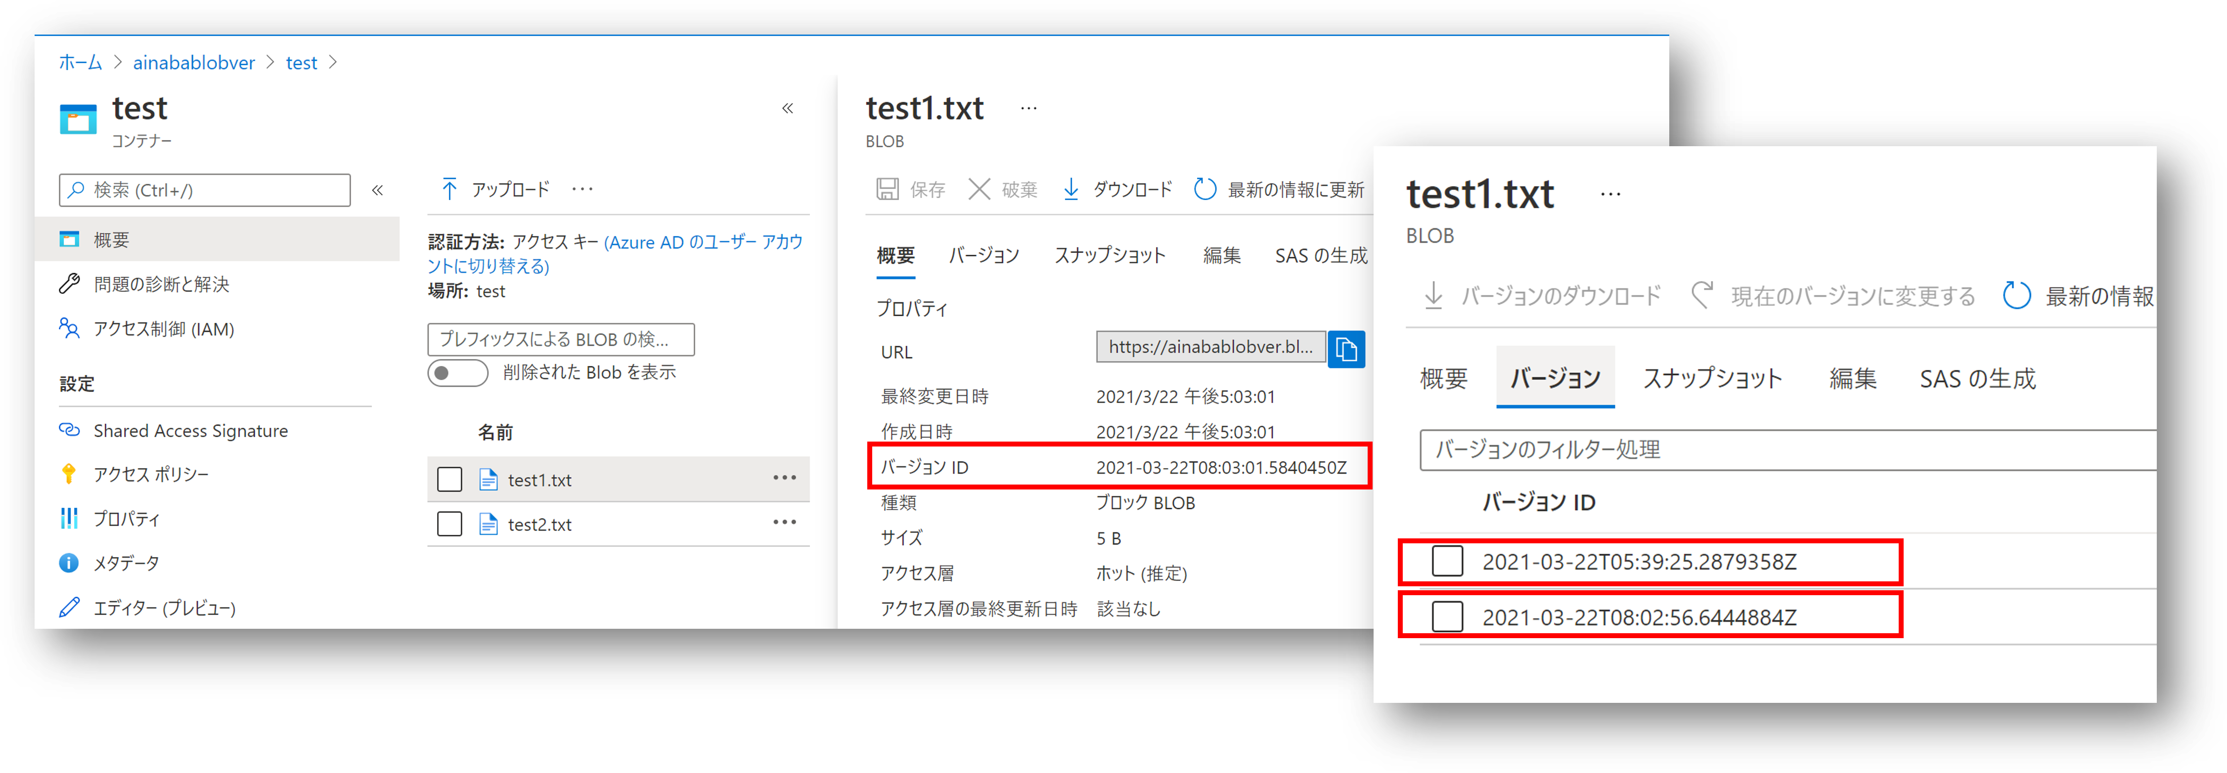Viewport: 2227px width, 773px height.
Task: Click 最新の情報に更新 refresh in blob pane
Action: coord(1280,188)
